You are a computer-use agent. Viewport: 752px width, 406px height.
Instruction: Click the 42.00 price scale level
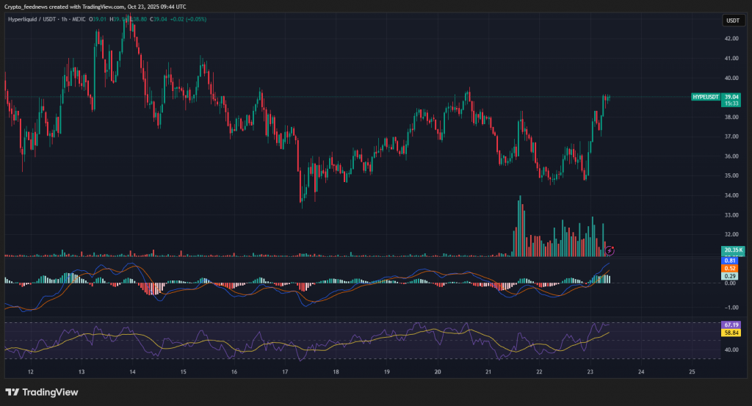731,39
